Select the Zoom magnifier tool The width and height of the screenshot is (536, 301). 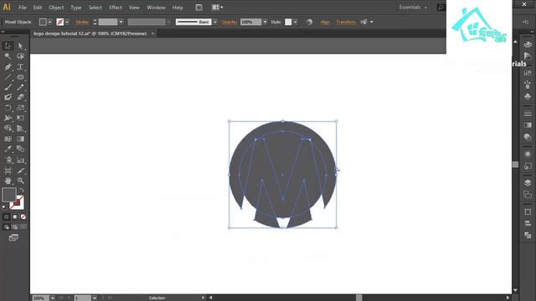coord(20,181)
